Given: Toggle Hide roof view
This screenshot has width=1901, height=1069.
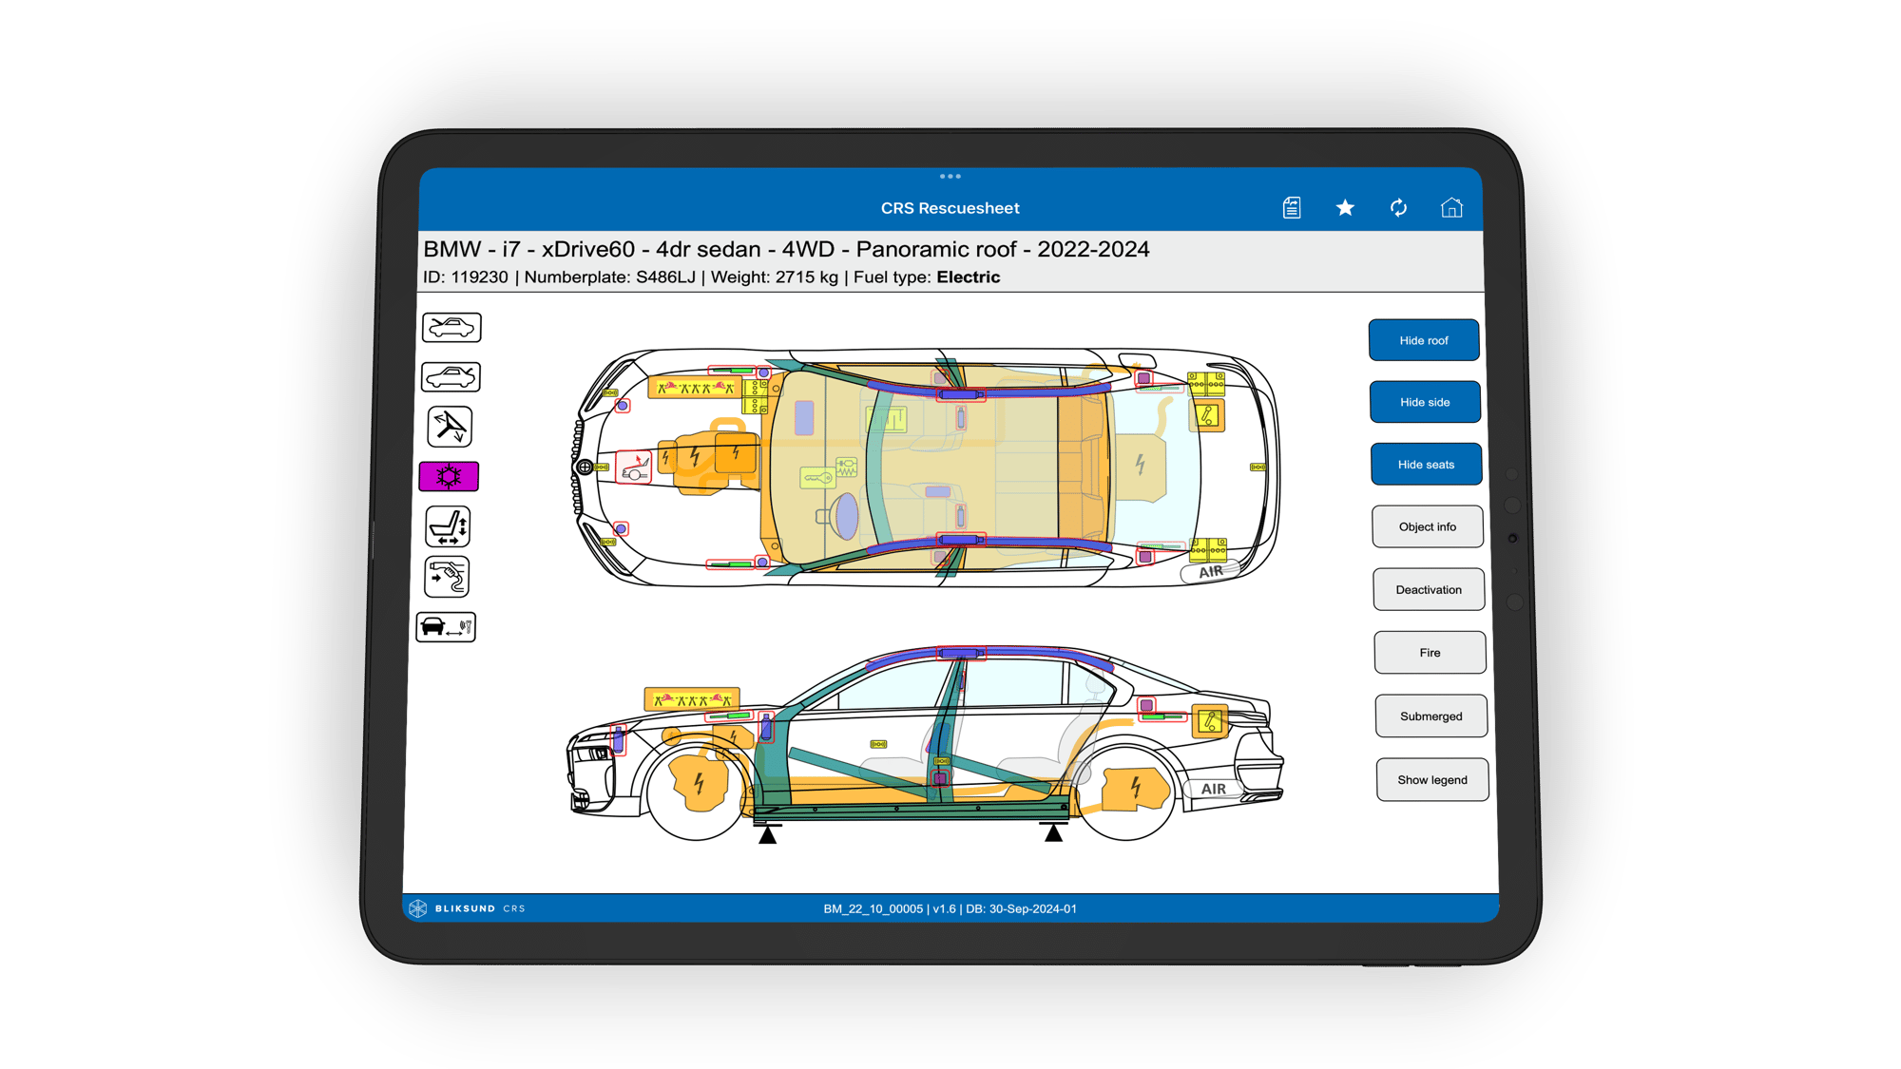Looking at the screenshot, I should coord(1425,339).
